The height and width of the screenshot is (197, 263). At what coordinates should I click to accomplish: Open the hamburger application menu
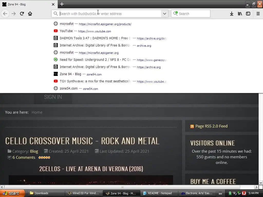point(258,14)
